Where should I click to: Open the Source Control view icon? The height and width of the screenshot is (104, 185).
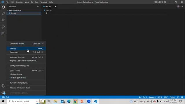click(3, 20)
